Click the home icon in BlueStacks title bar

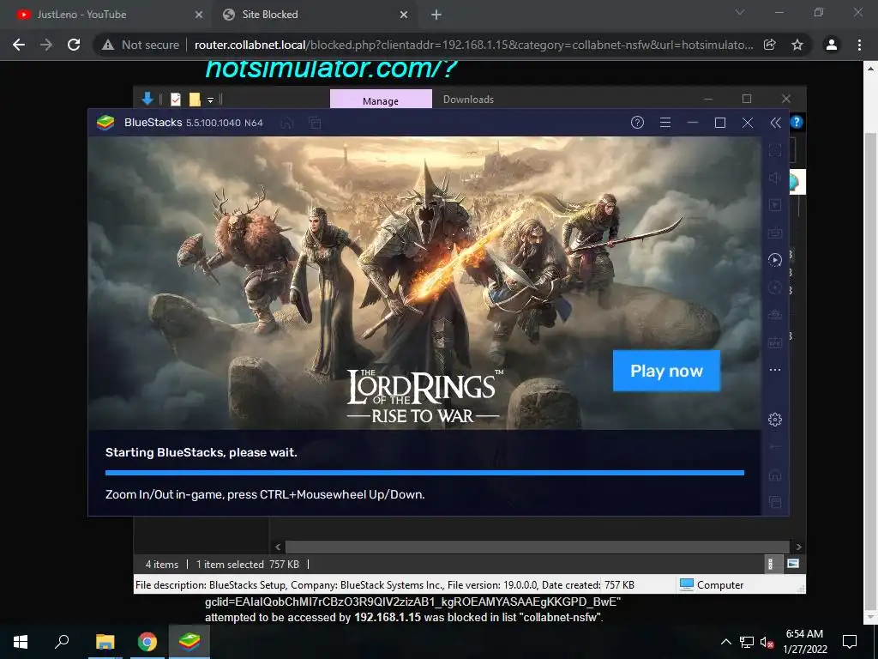pyautogui.click(x=286, y=122)
